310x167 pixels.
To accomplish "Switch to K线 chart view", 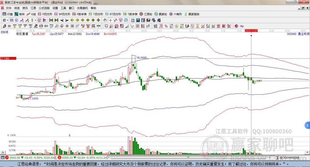I will tap(31, 14).
